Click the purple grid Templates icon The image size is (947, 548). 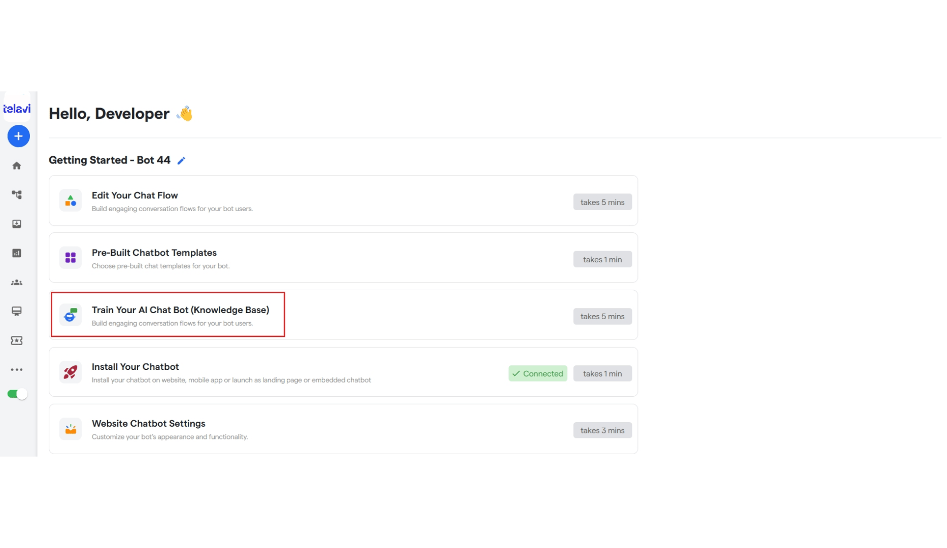71,258
